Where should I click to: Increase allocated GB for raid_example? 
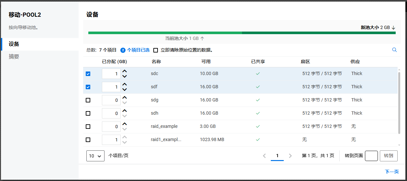tap(125, 124)
